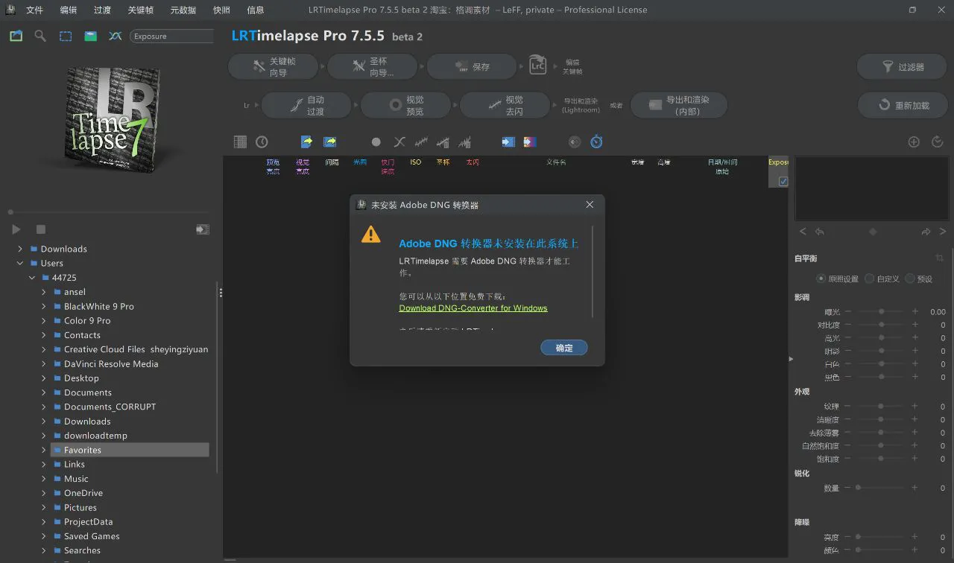The width and height of the screenshot is (954, 563).
Task: Click the 过滤器 button
Action: tap(902, 67)
